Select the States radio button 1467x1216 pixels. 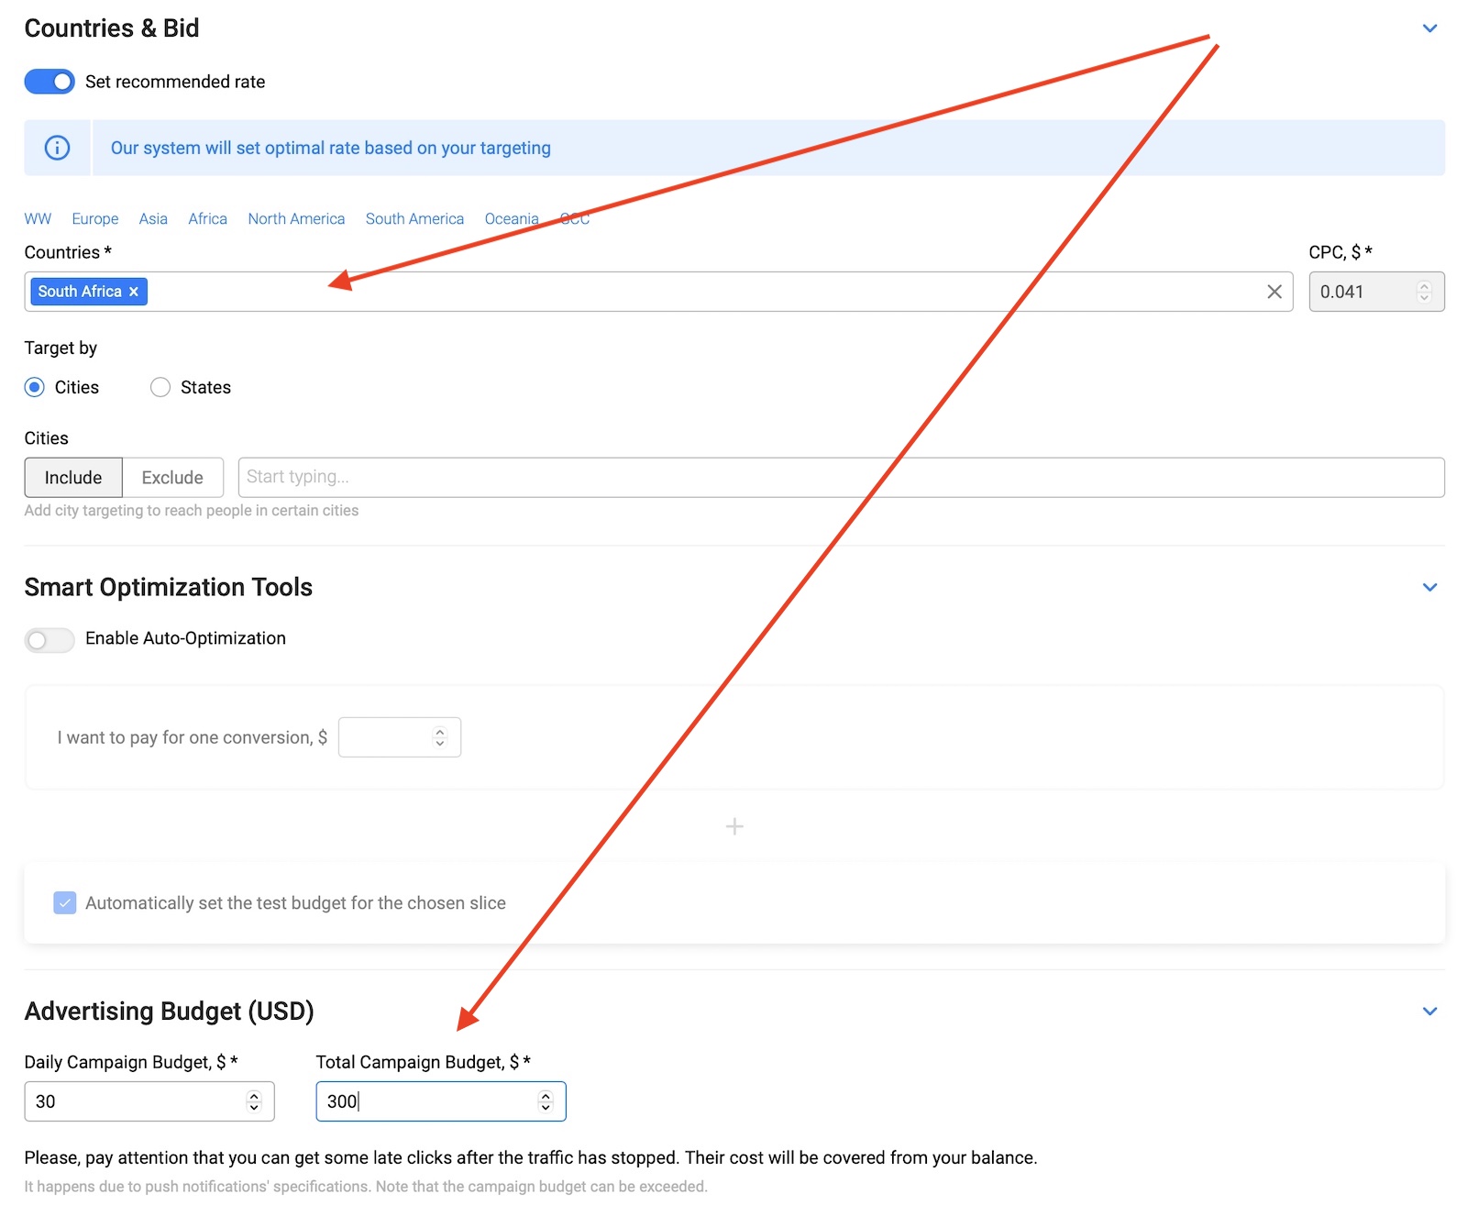(x=160, y=387)
